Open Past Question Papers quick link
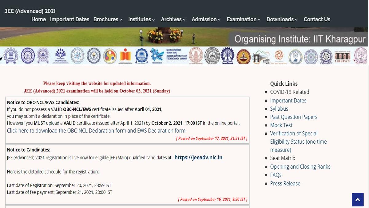369x208 pixels. [293, 117]
